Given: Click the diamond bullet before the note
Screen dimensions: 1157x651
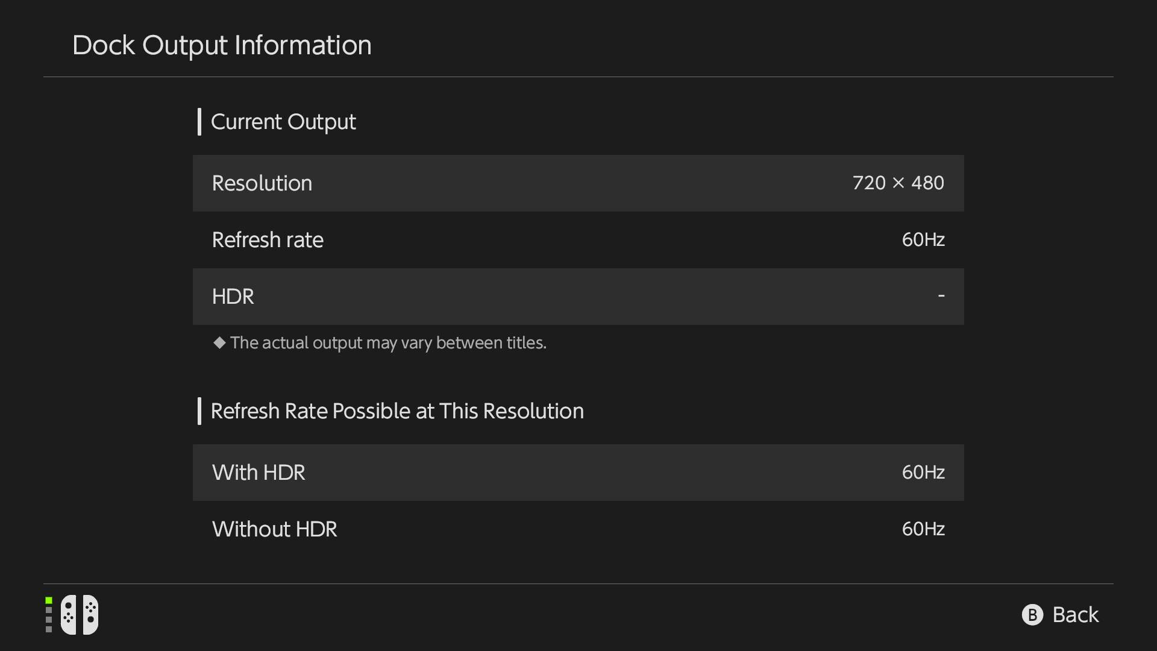Looking at the screenshot, I should click(219, 342).
